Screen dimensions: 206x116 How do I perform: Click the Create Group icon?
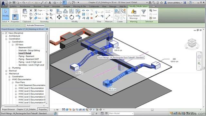click(123, 12)
